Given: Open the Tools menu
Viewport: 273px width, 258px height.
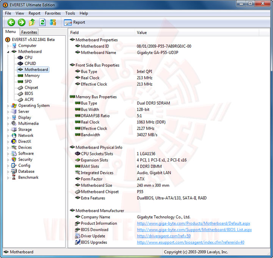Looking at the screenshot, I should (x=70, y=13).
